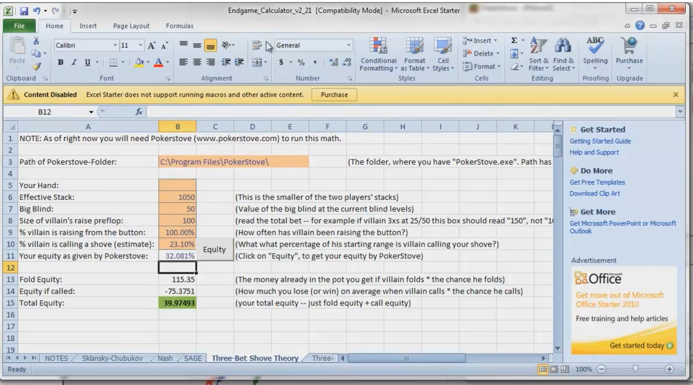Toggle Middle Align
The image size is (693, 385).
[197, 45]
